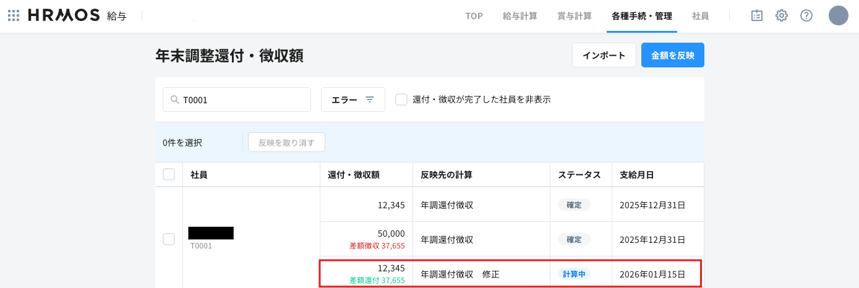Open the user avatar menu
This screenshot has height=288, width=859.
[x=838, y=15]
